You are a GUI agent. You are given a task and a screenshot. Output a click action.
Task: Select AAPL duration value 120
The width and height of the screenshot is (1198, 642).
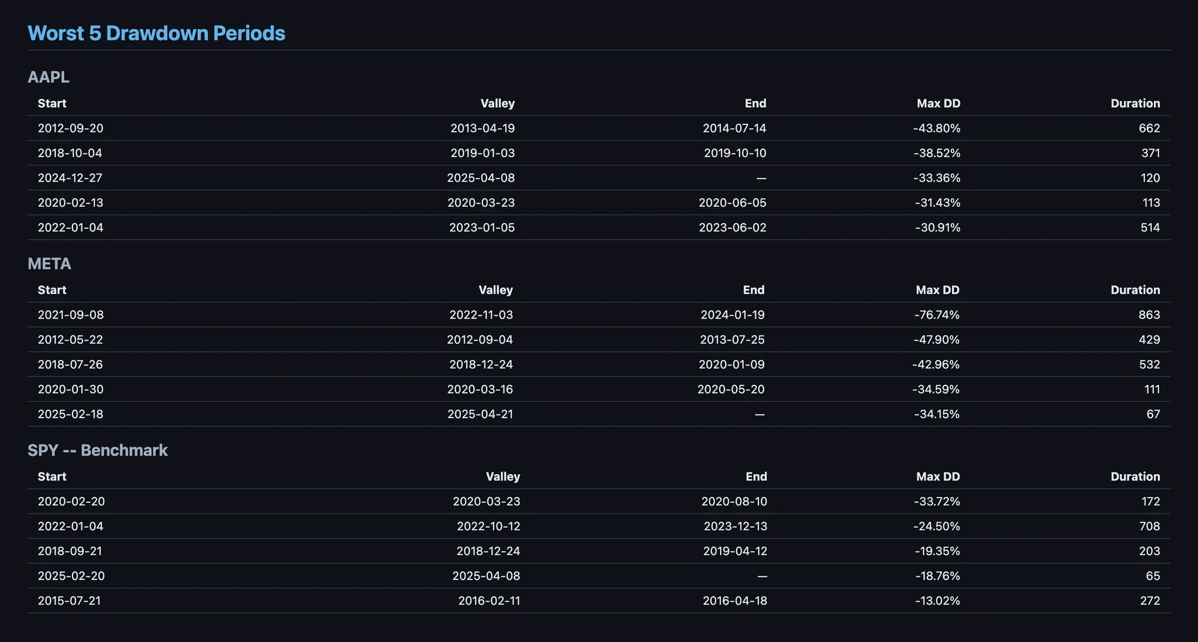coord(1150,178)
